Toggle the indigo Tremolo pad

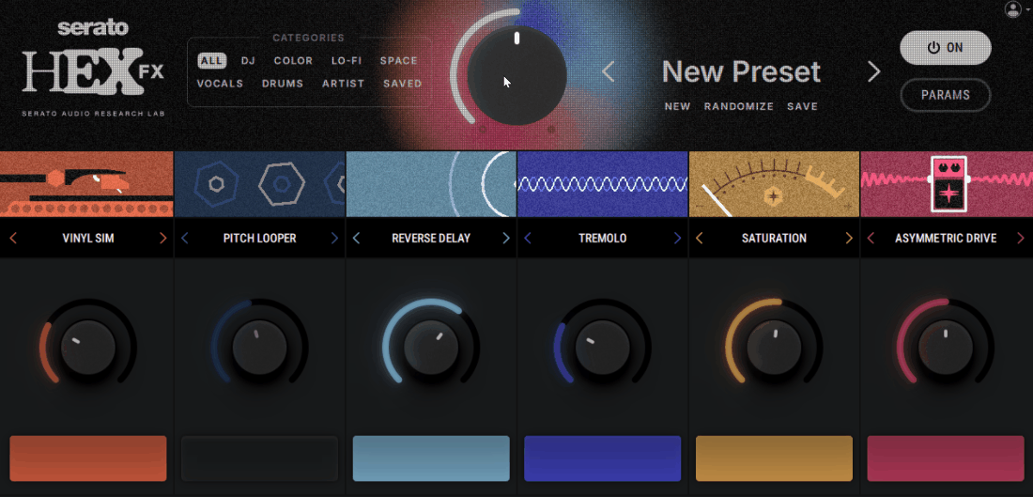603,458
